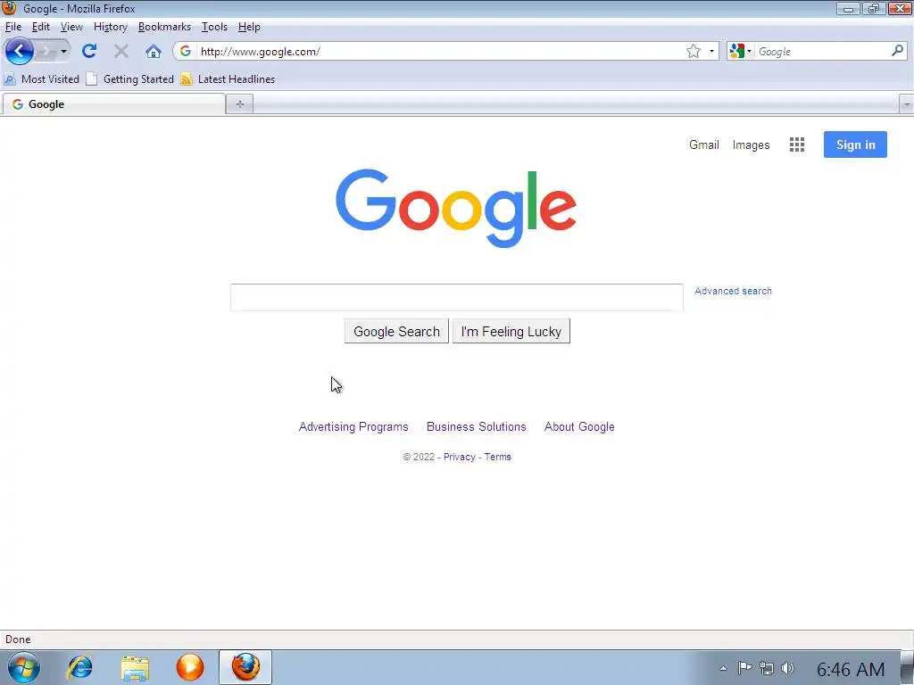Open the History menu
This screenshot has width=914, height=685.
tap(110, 27)
